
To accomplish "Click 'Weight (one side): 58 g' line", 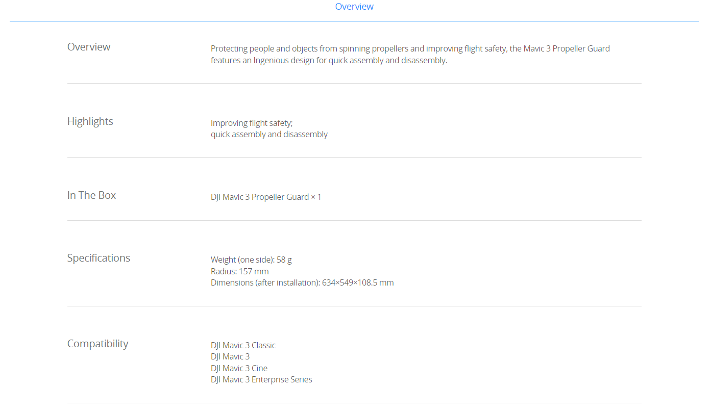I will [x=251, y=260].
